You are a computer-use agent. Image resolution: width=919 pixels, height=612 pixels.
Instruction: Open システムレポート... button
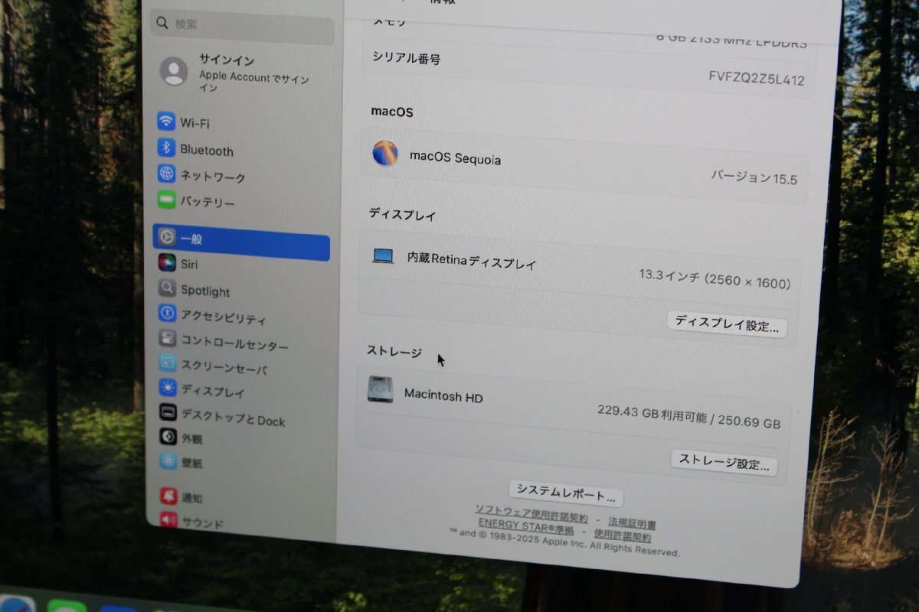click(x=566, y=492)
